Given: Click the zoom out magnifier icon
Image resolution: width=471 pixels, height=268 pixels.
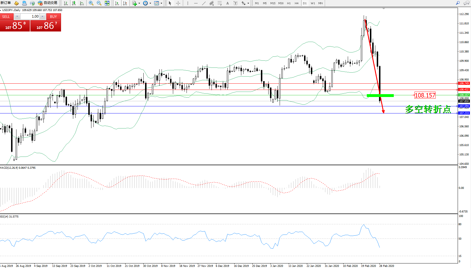Looking at the screenshot, I should tap(99, 3).
